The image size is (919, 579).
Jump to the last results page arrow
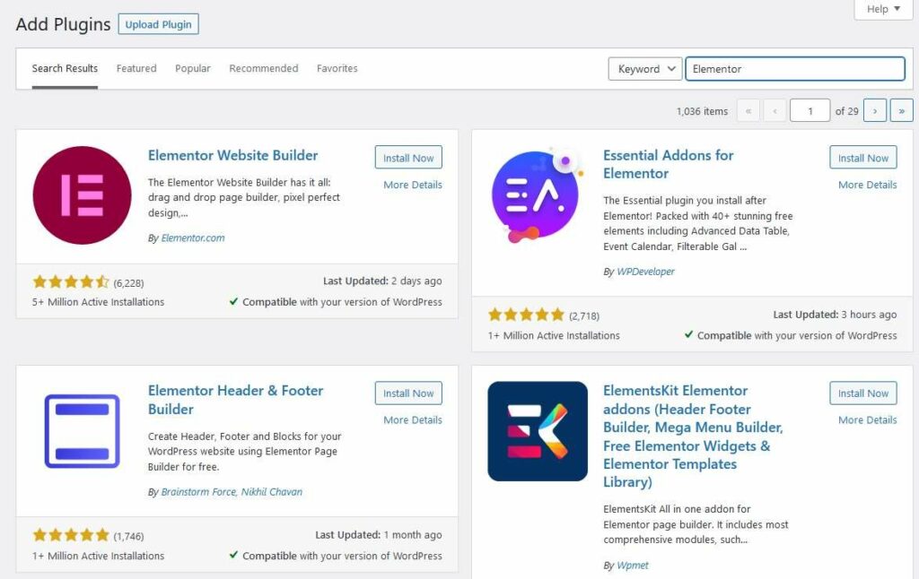coord(901,110)
